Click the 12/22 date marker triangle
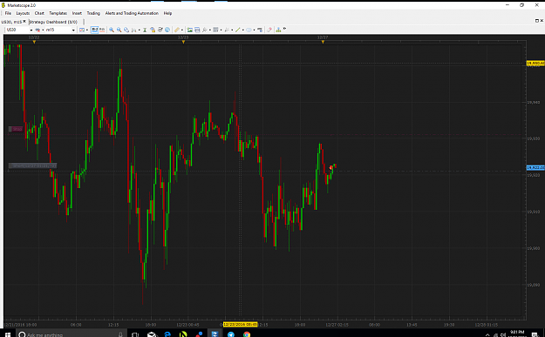Viewport: 545px width, 337px height. click(34, 42)
